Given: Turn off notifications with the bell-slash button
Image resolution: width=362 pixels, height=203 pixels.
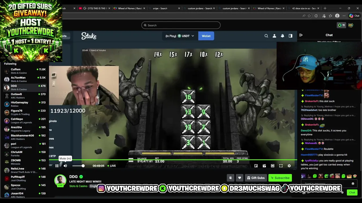Looking at the screenshot, I should (230, 178).
